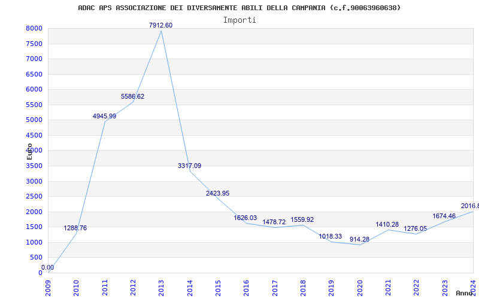Select the data label 1276.05
Viewport: 479px width, 299px height.
point(416,229)
